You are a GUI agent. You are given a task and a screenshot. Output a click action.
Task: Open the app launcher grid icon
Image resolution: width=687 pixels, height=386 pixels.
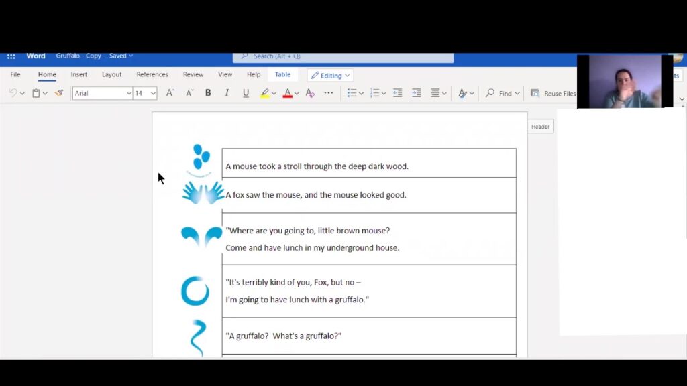(11, 56)
